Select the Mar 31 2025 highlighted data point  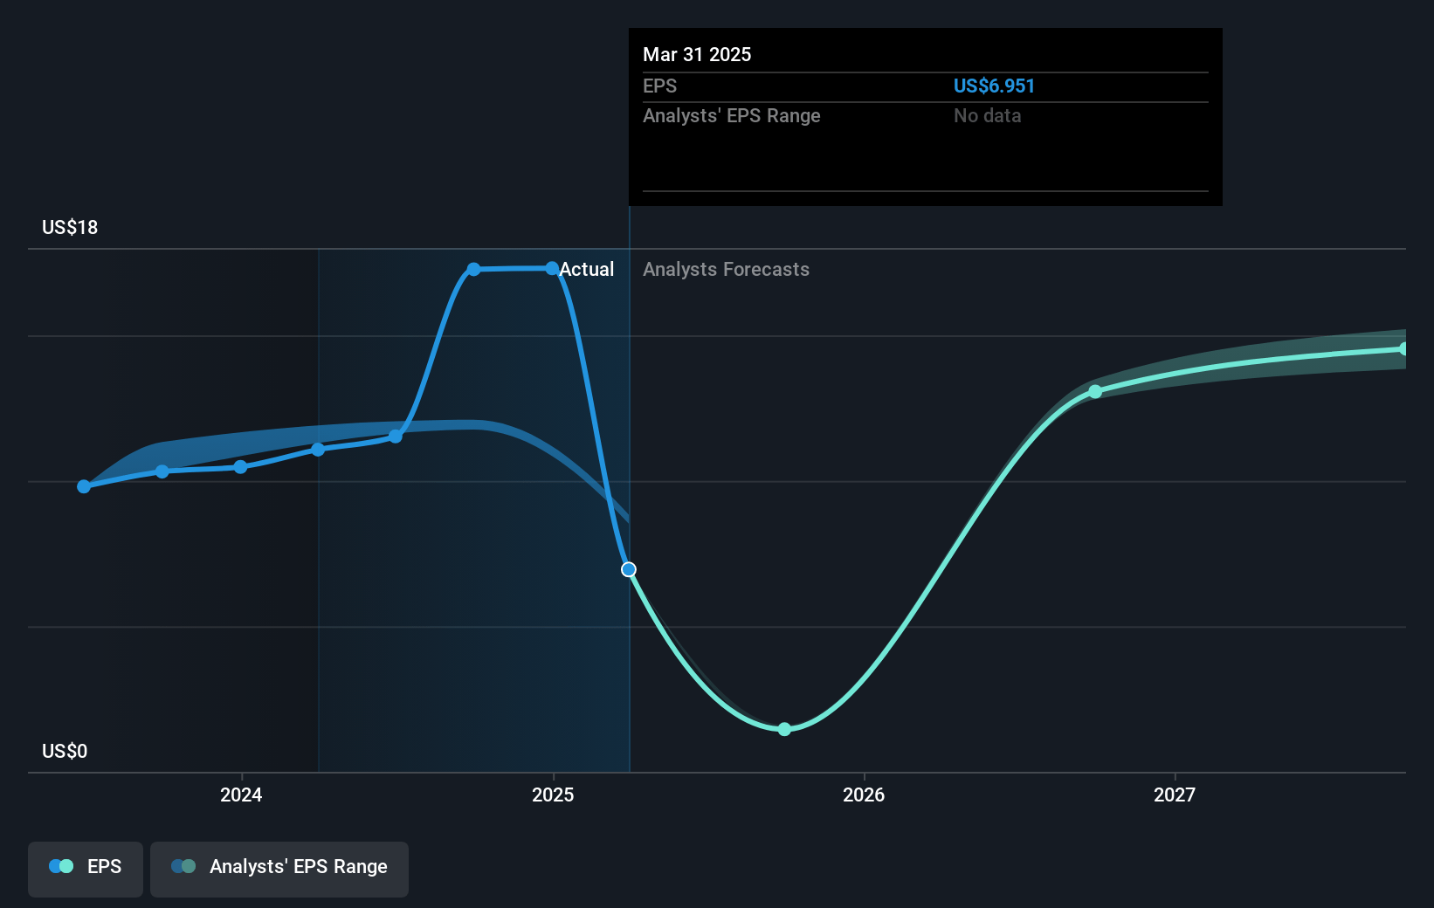click(x=629, y=569)
